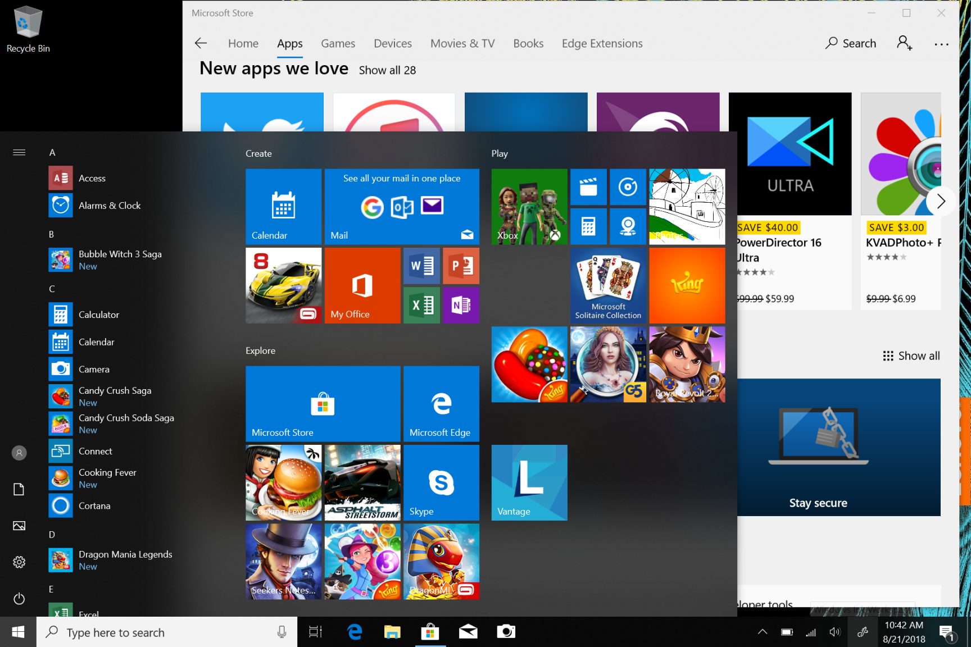Click the Show all 28 link
Viewport: 971px width, 647px height.
click(x=387, y=70)
